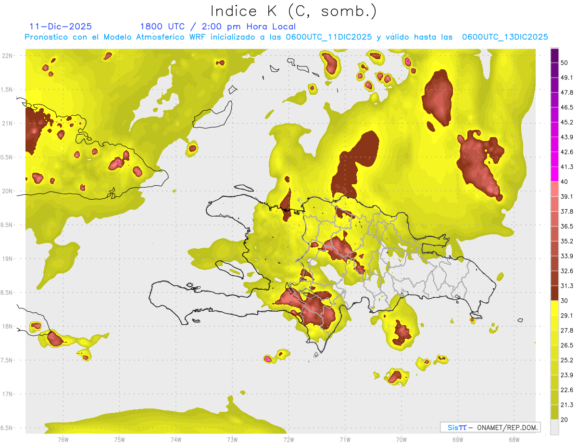
Task: Pick the "27.8" value on the color scale
Action: [567, 331]
